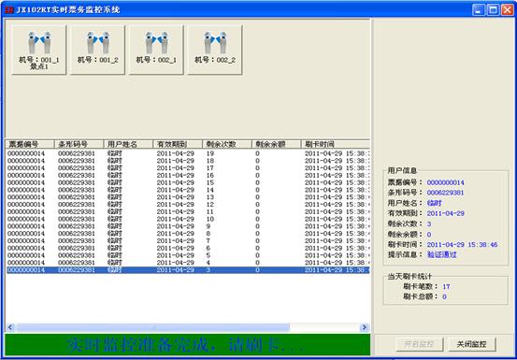
Task: Sort by 剩余余额 column header
Action: (277, 144)
